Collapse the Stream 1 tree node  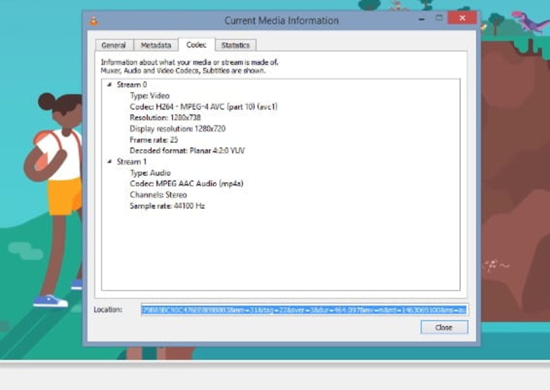click(109, 162)
